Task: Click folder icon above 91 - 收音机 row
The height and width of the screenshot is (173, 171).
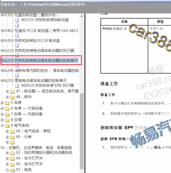Action: [12, 142]
